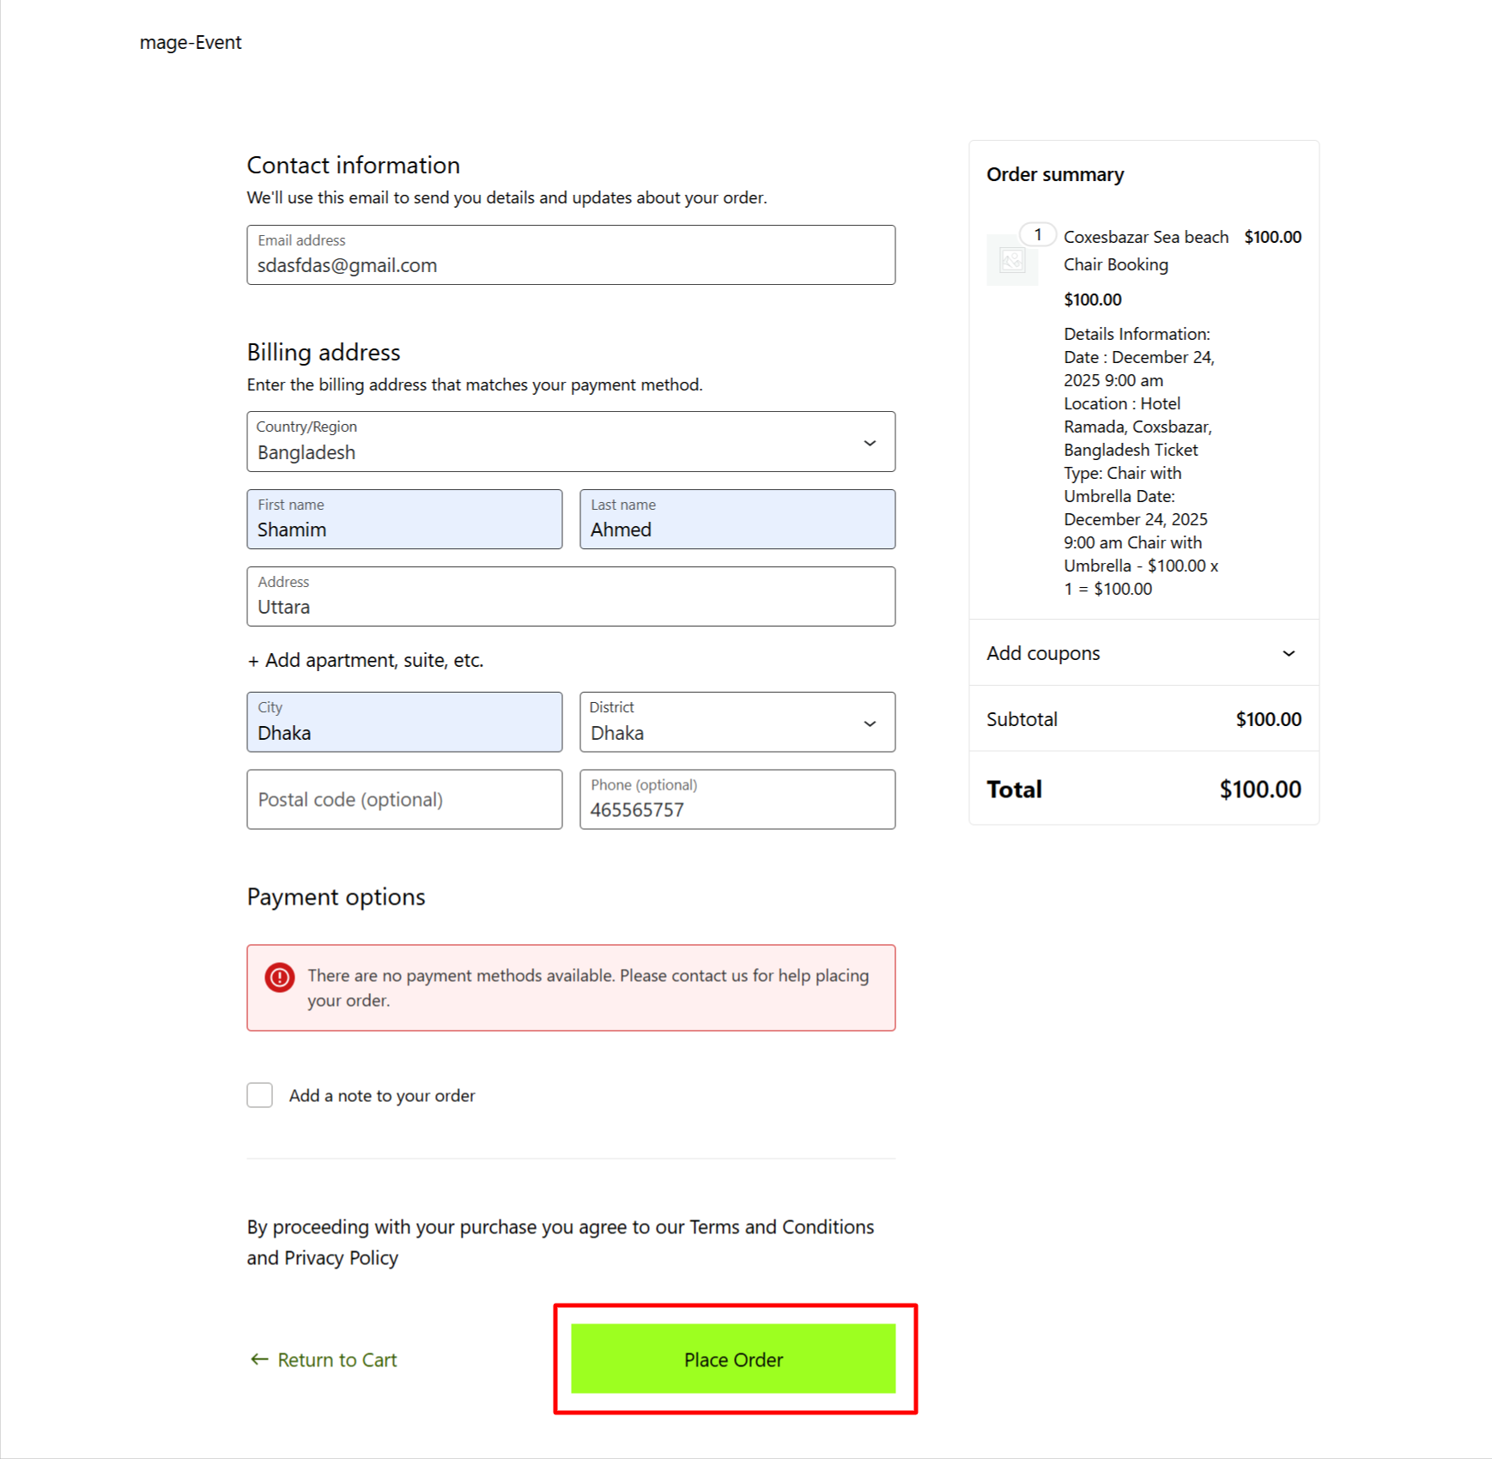This screenshot has height=1459, width=1492.
Task: Open the Country/Region dropdown
Action: (571, 442)
